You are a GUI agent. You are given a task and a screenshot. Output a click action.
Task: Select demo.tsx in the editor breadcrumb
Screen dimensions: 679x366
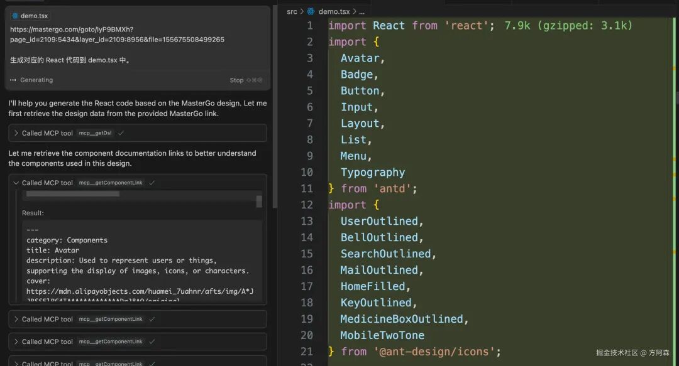pos(334,12)
